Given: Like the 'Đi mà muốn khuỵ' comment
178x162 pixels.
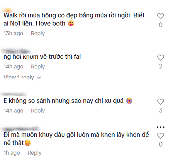Looking at the screenshot, I should (x=161, y=136).
